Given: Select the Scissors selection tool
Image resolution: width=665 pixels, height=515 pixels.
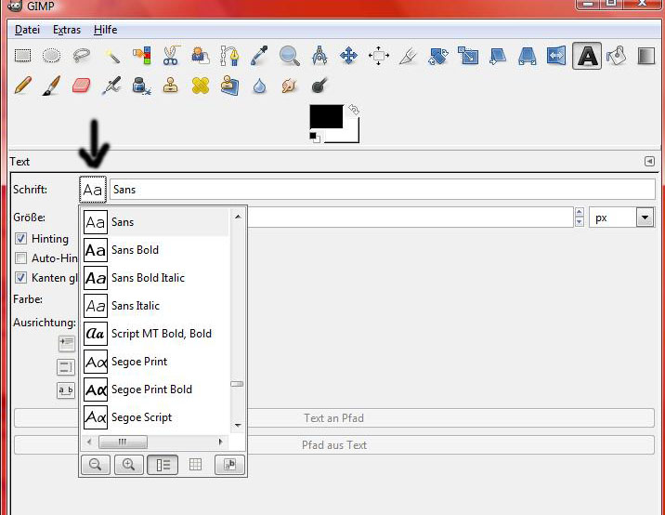Looking at the screenshot, I should (170, 57).
